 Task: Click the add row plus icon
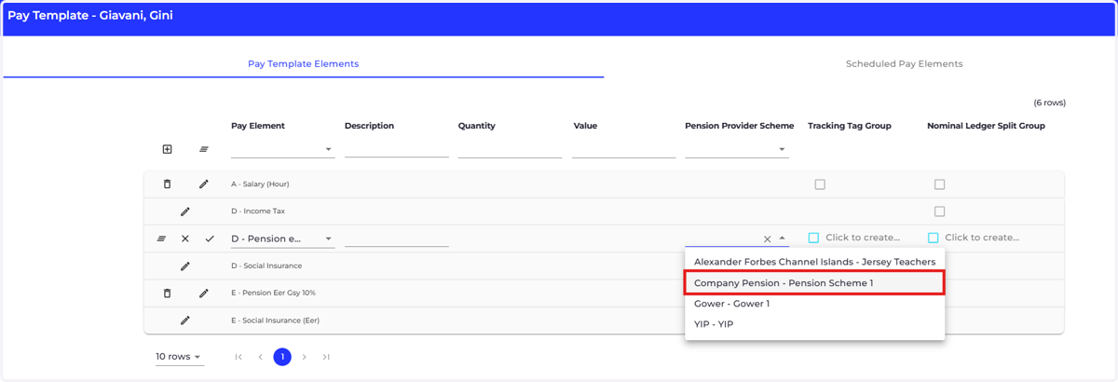(168, 149)
